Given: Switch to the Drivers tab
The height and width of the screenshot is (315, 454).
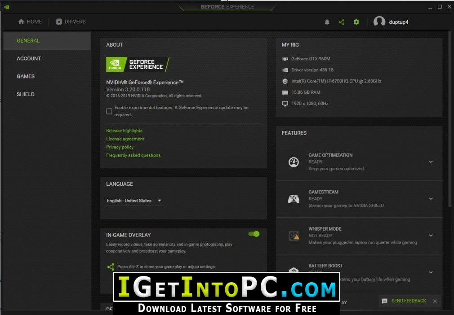Looking at the screenshot, I should tap(71, 22).
